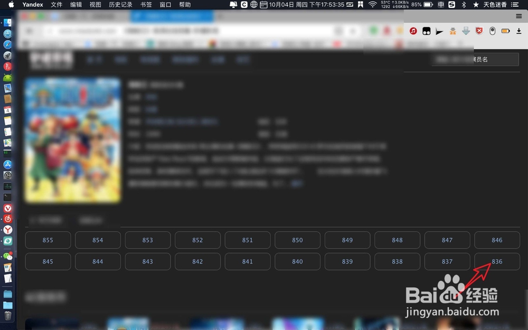Image resolution: width=528 pixels, height=330 pixels.
Task: Click the red shield X extension icon
Action: [479, 31]
